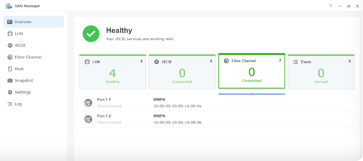Viewport: 363px width, 161px height.
Task: Click the Port 1-1 fibre port icon
Action: coord(88,103)
